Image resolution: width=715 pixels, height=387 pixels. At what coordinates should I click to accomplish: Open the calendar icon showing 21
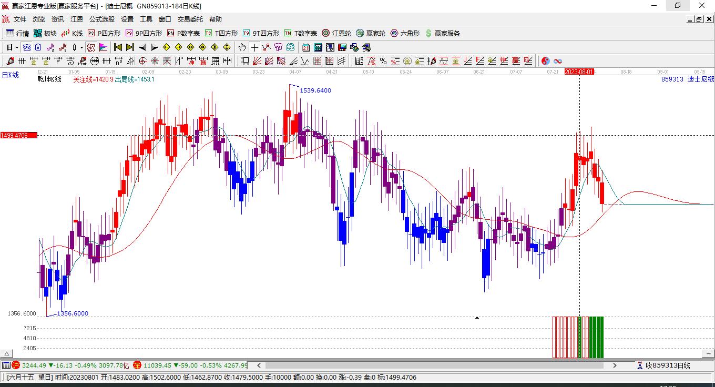(x=306, y=47)
